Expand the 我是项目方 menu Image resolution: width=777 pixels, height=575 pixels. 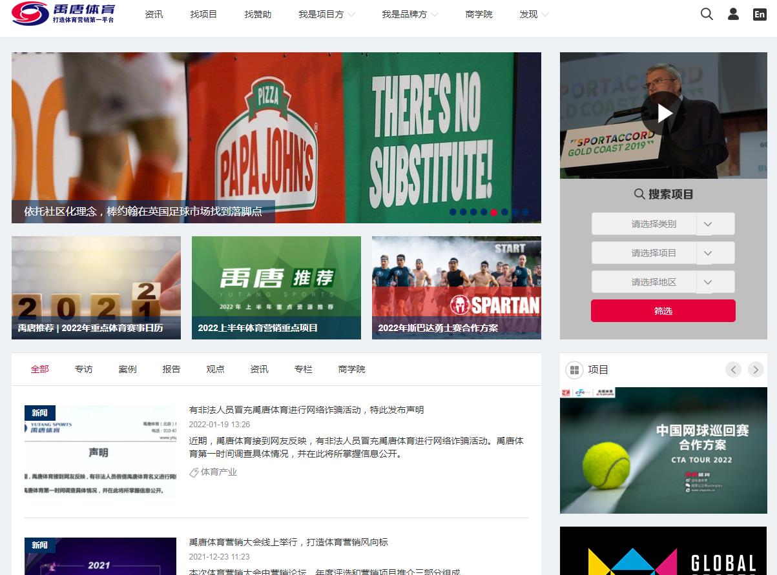click(x=326, y=14)
